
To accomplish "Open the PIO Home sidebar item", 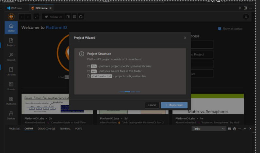I will pyautogui.click(x=11, y=28).
